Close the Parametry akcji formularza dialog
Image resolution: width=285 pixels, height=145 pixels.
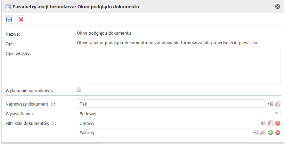(278, 6)
